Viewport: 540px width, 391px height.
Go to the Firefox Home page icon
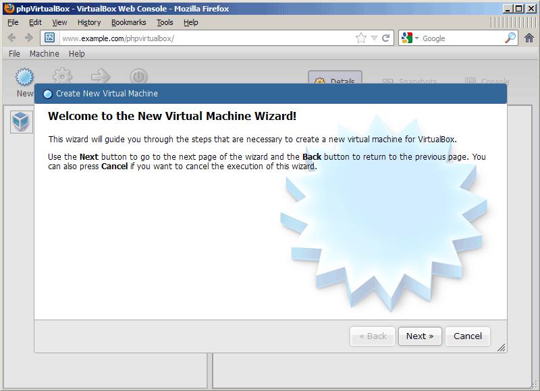click(529, 38)
